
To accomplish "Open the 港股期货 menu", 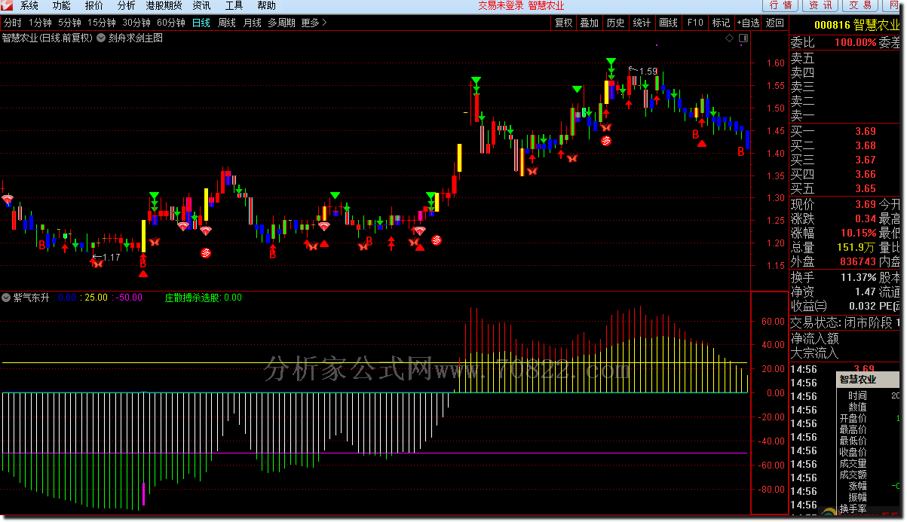I will [164, 5].
